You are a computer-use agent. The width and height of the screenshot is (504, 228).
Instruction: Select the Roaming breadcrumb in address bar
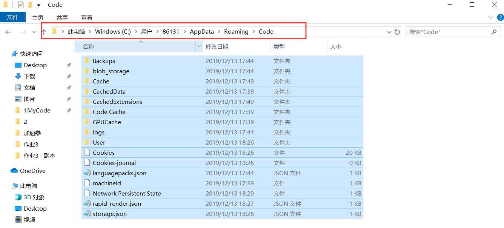click(236, 31)
